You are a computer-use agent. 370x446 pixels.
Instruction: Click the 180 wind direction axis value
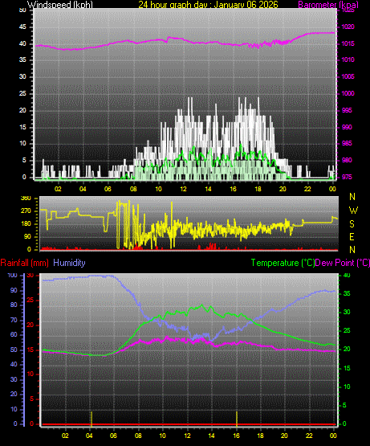26,224
